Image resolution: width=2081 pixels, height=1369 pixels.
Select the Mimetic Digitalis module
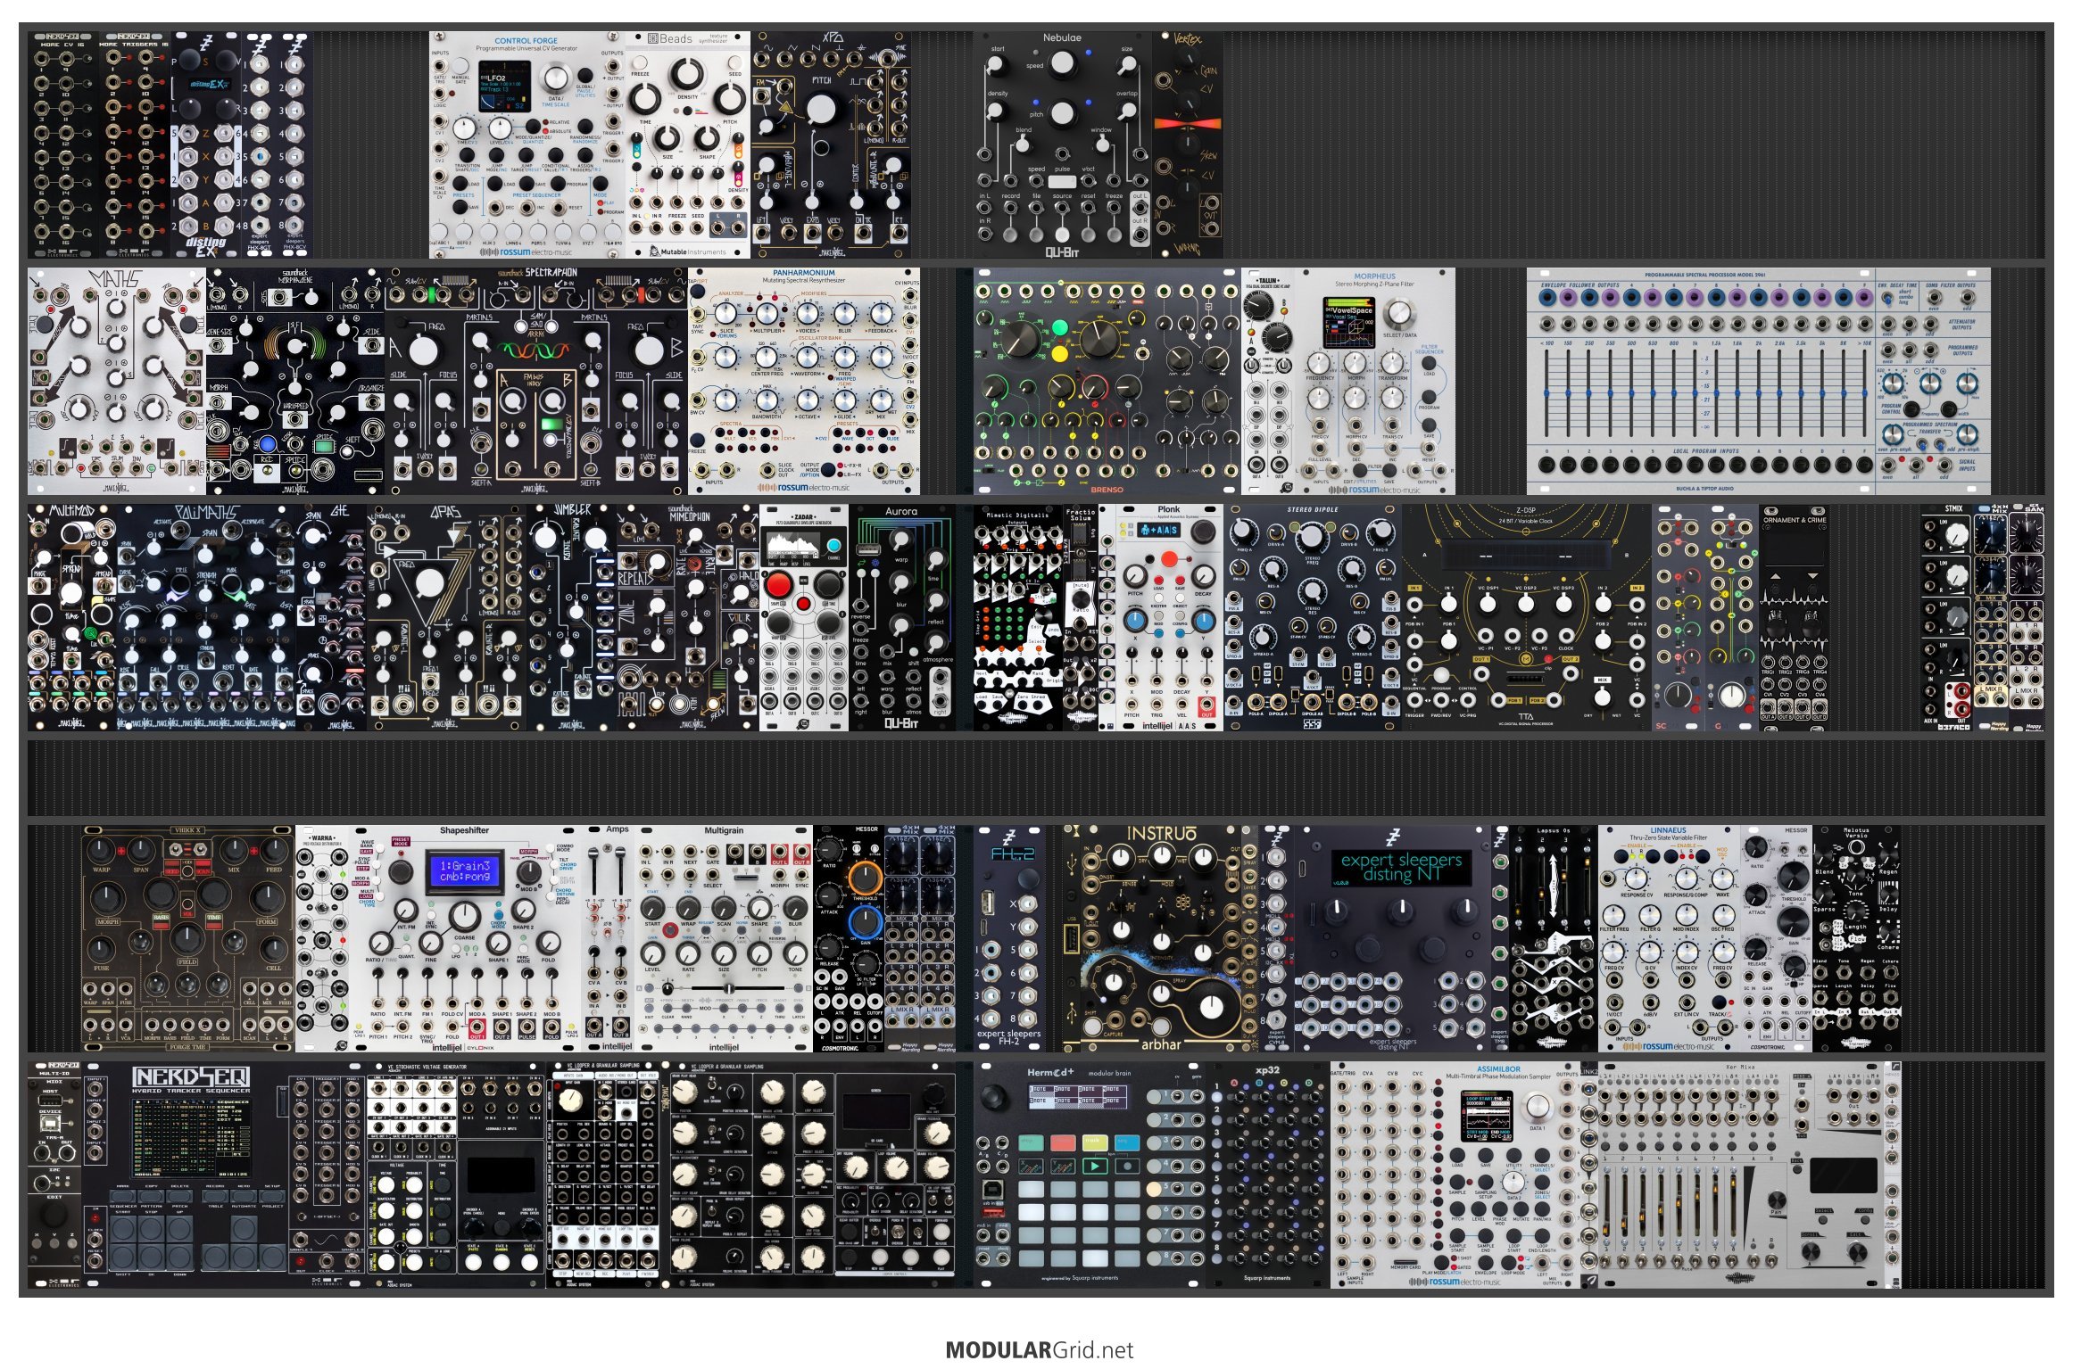(1017, 617)
